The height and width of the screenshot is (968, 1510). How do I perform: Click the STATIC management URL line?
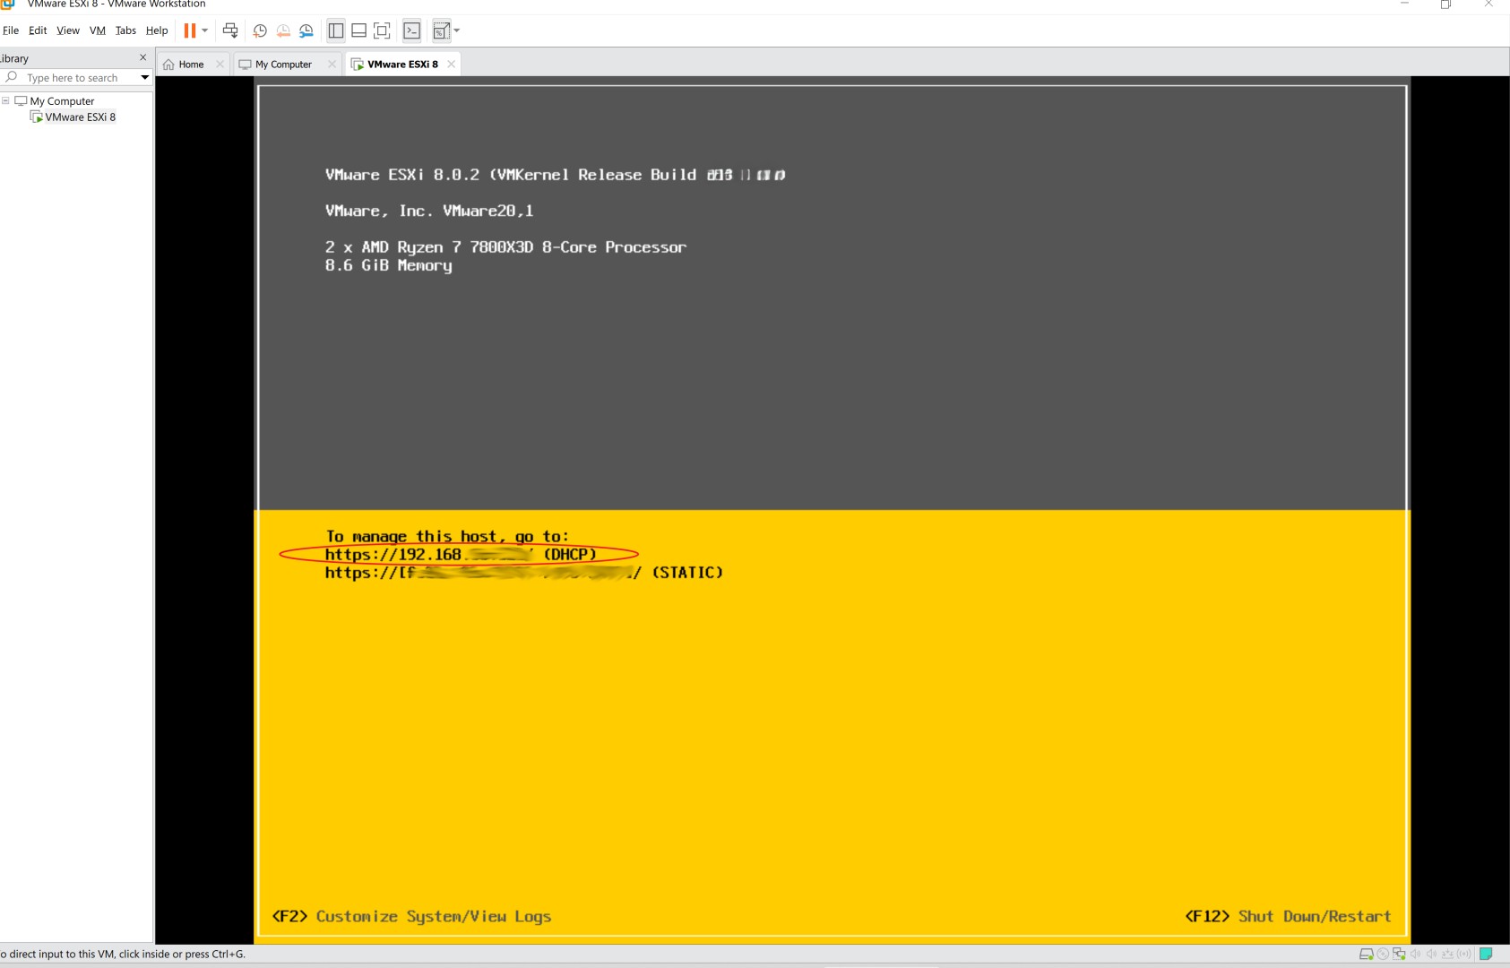pos(523,573)
